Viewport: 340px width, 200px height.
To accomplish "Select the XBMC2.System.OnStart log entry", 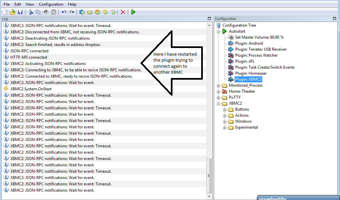I will click(31, 89).
